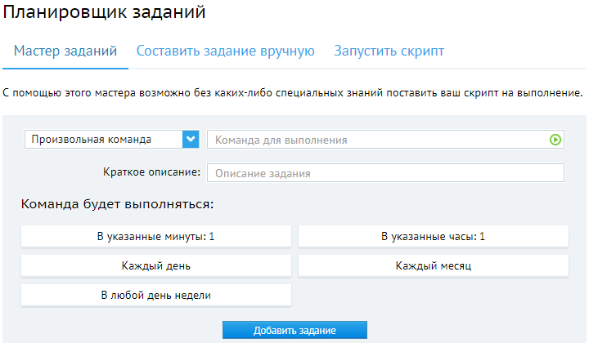Click the Команда будет выполняться: heading
Screen dimensions: 589x343
coord(117,204)
